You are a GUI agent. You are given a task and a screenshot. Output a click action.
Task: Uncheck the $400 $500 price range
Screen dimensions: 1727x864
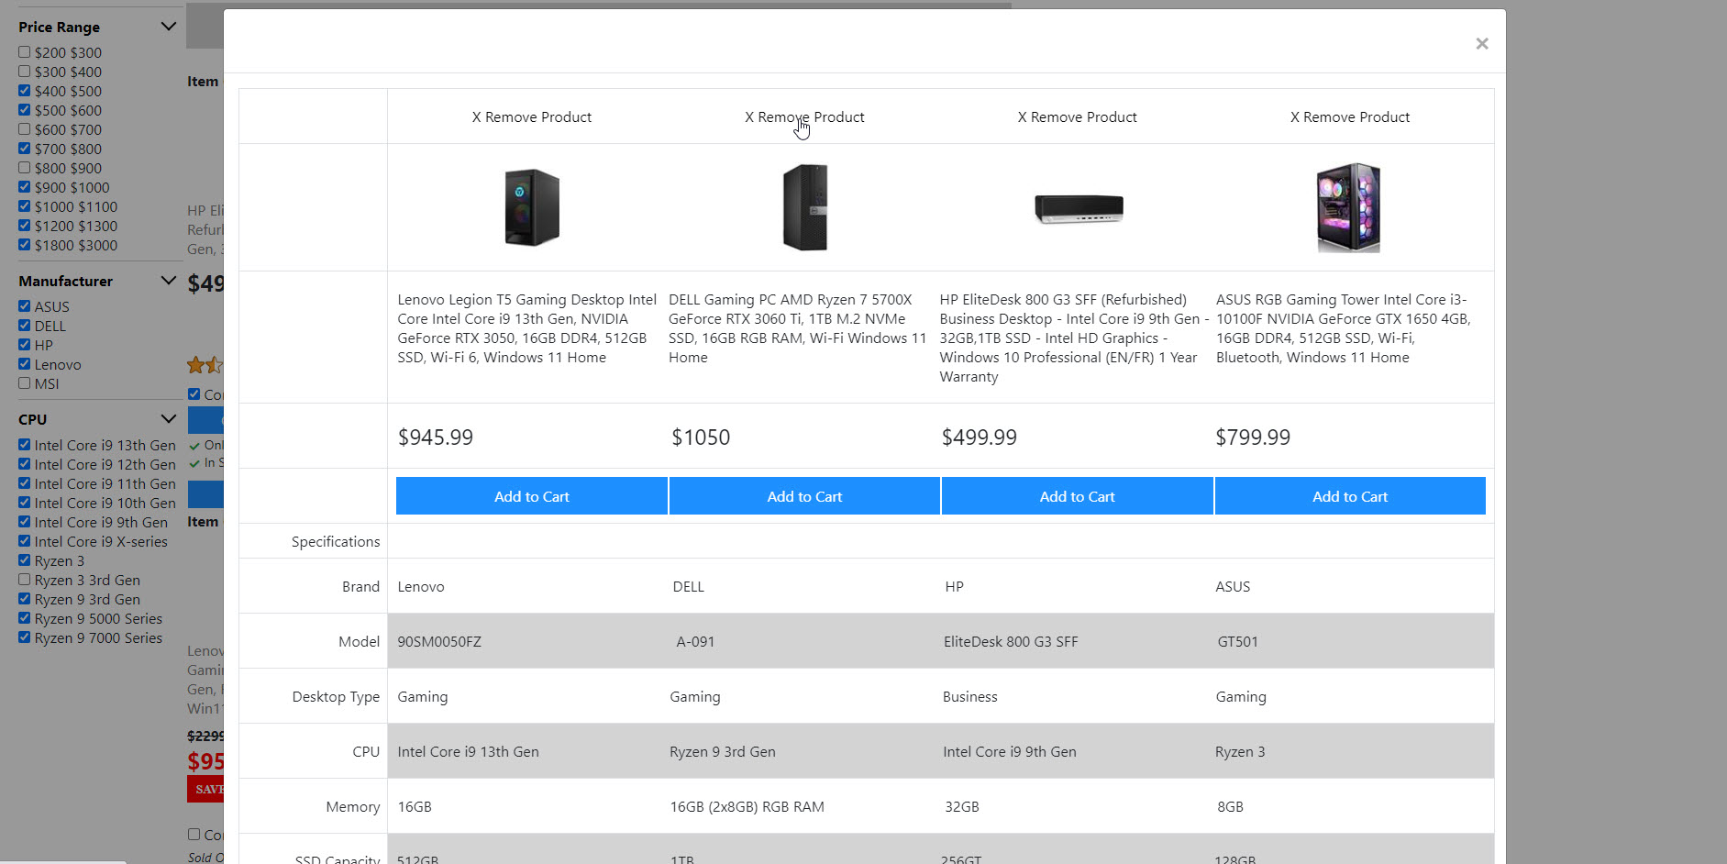click(x=25, y=91)
